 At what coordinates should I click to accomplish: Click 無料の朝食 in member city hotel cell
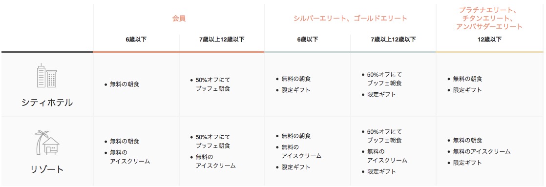[125, 84]
